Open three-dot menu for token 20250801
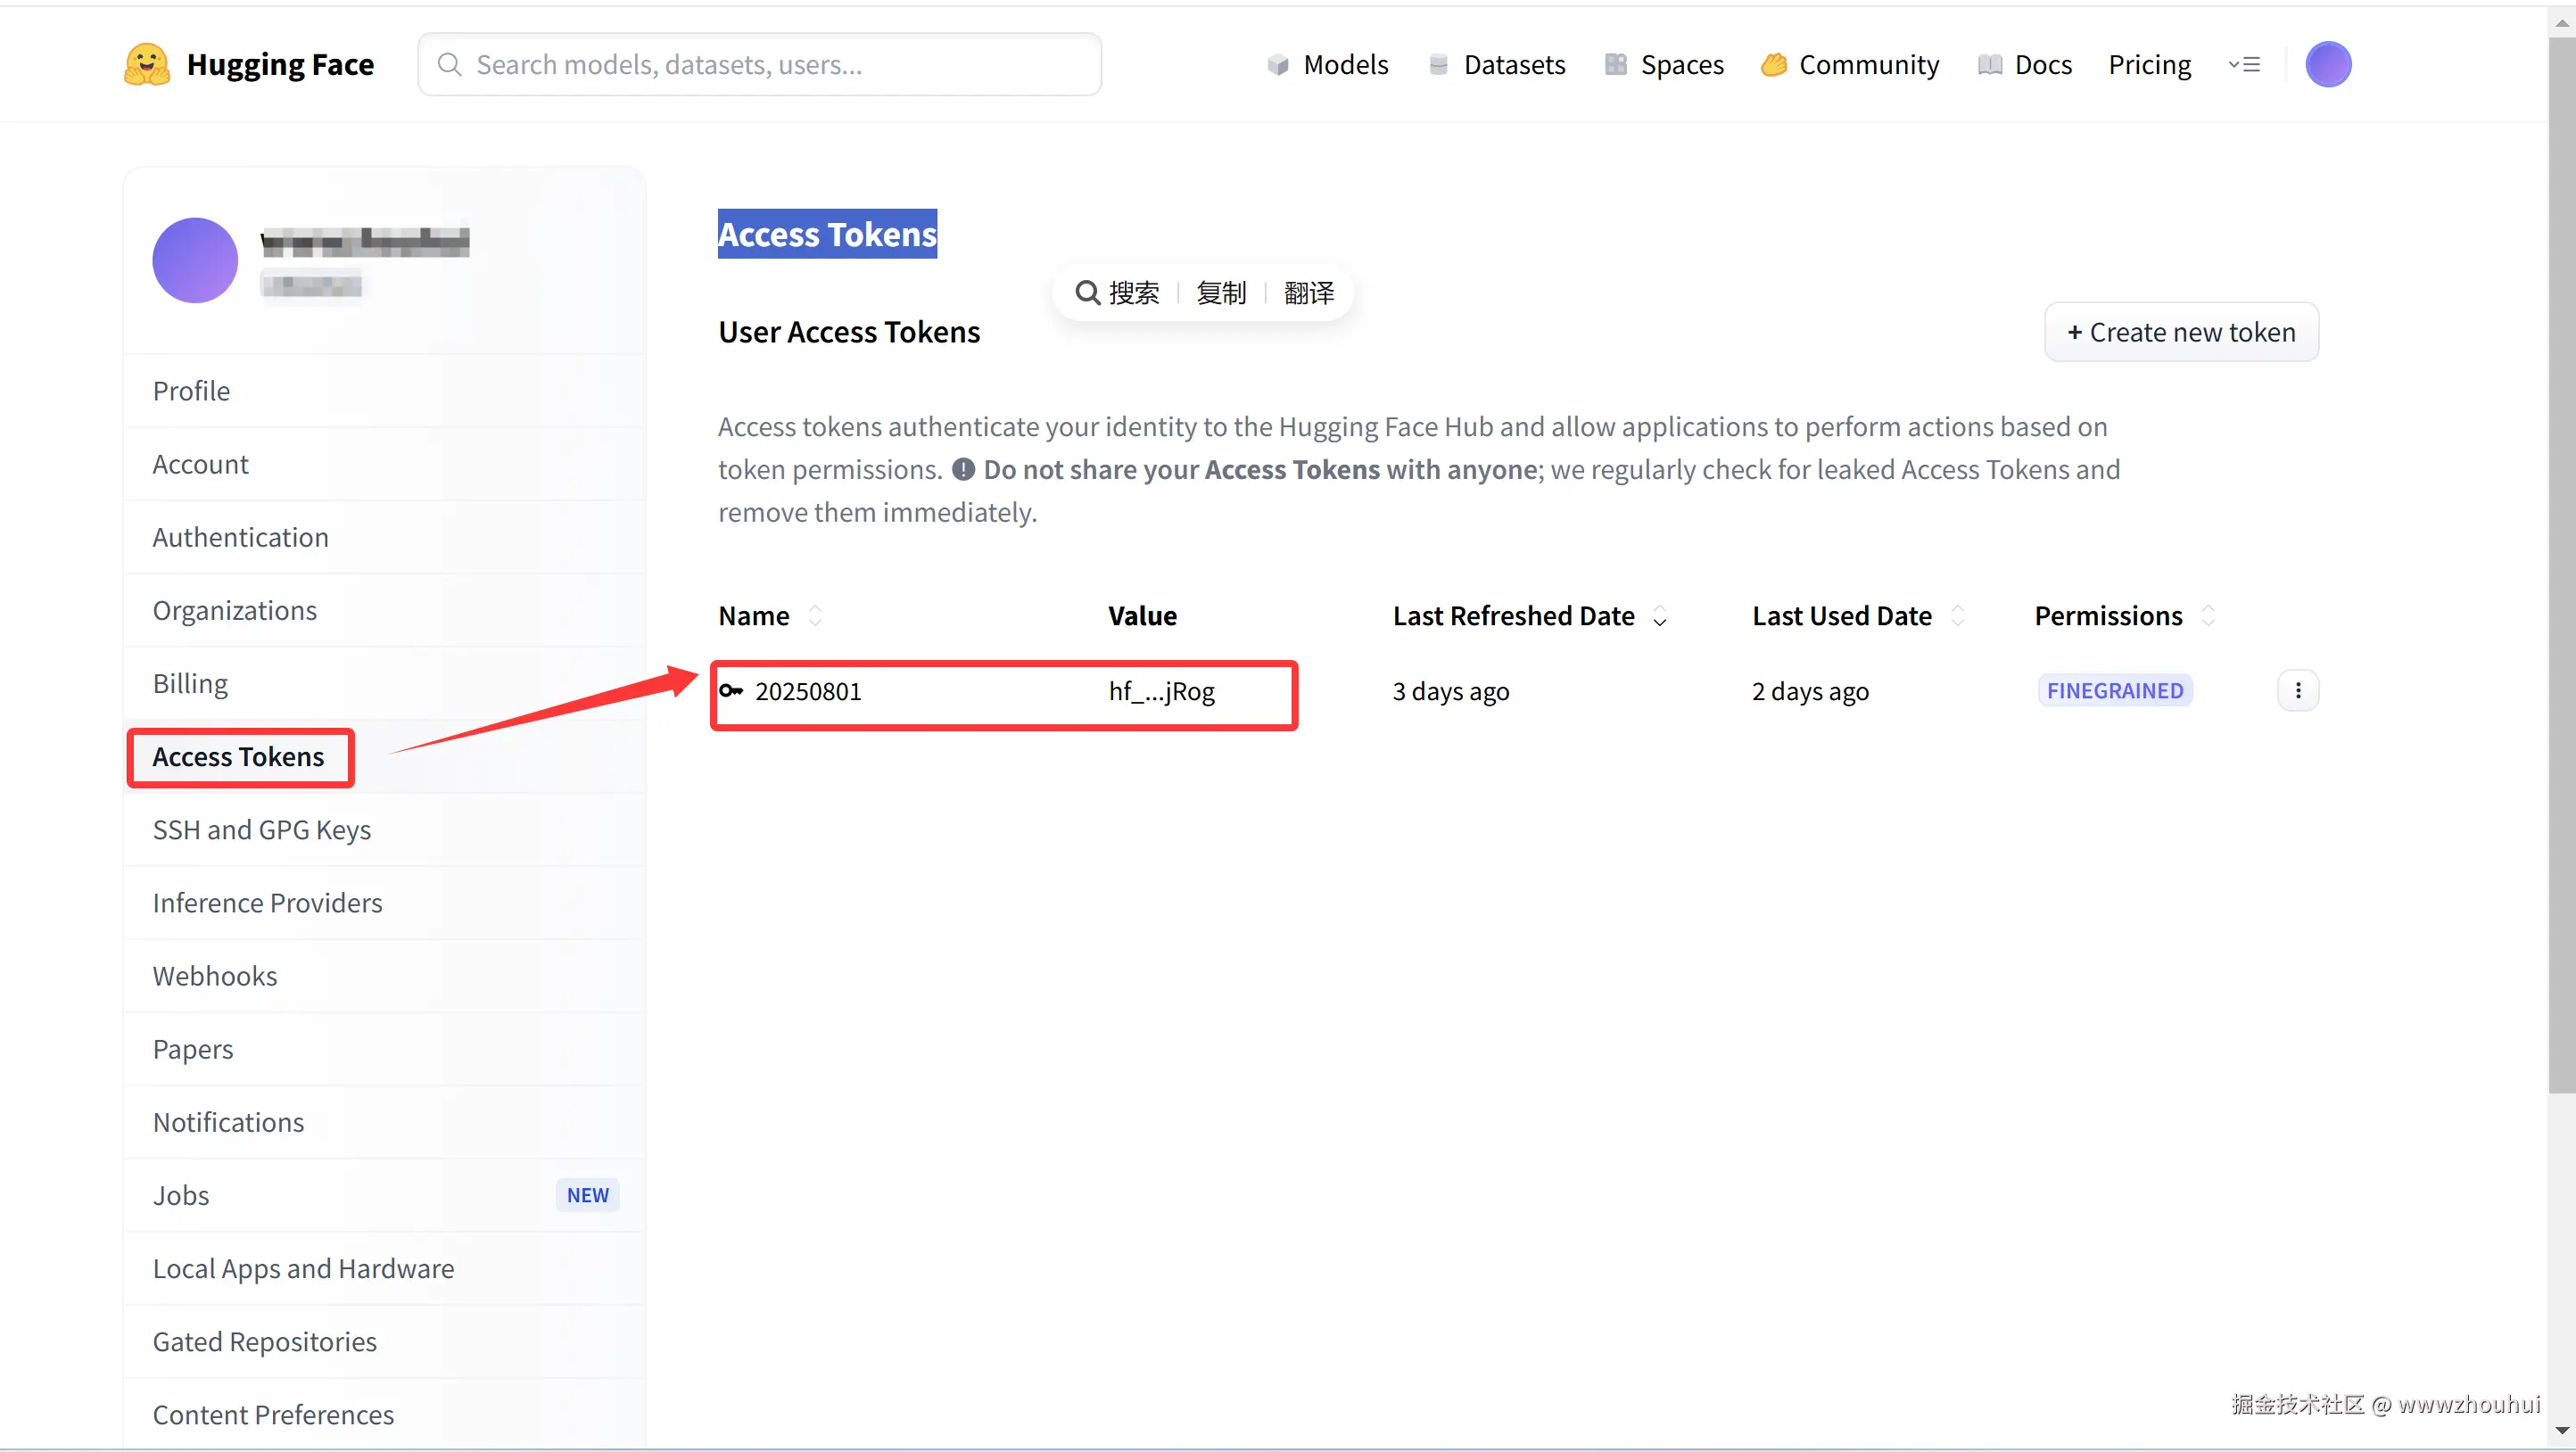 pyautogui.click(x=2298, y=691)
